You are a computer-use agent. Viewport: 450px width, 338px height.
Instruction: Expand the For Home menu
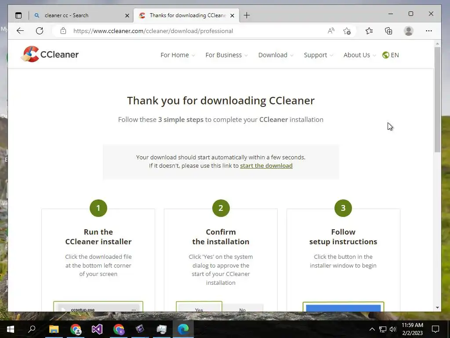178,55
